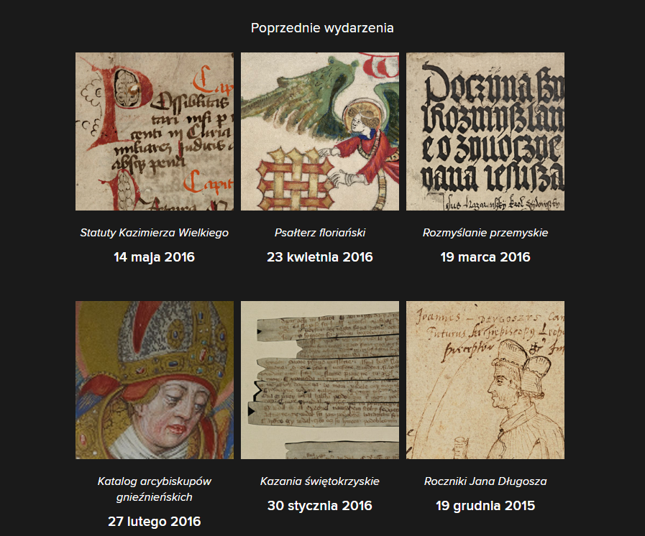Click the date '19 grudnia 2015'

point(485,506)
